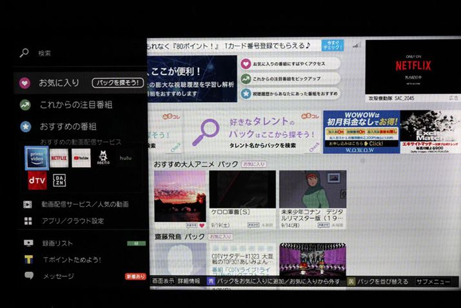This screenshot has height=308, width=461.
Task: Open the Hulu app icon
Action: point(125,158)
